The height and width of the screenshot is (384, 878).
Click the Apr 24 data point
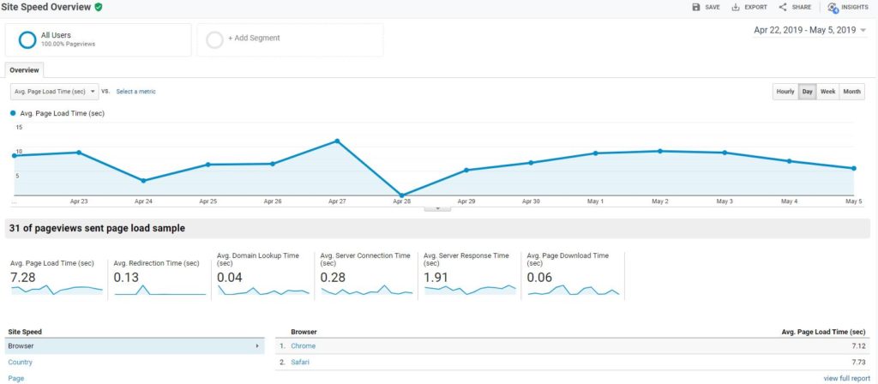[x=143, y=181]
